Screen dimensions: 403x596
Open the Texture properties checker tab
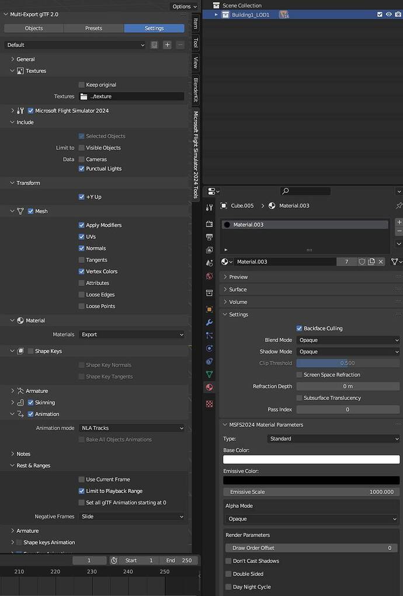209,404
